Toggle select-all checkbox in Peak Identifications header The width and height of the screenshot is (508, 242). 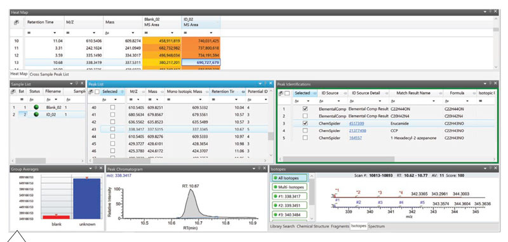coord(287,93)
